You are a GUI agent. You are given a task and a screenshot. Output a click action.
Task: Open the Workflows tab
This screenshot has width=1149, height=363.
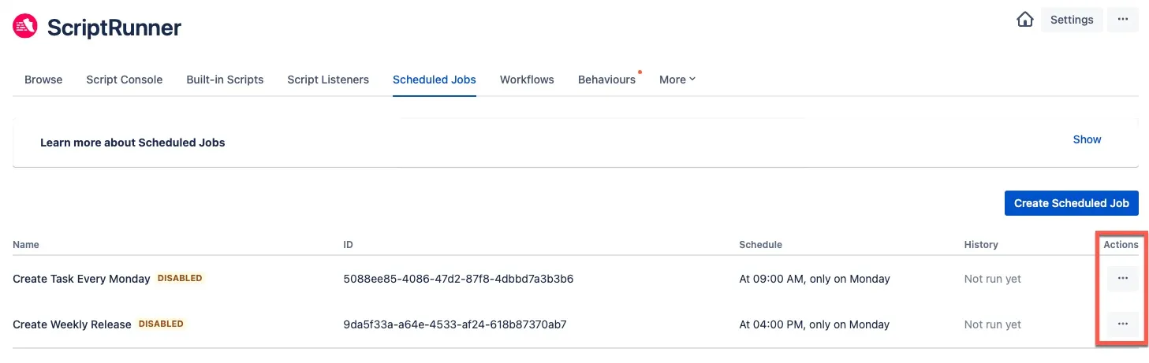(527, 80)
